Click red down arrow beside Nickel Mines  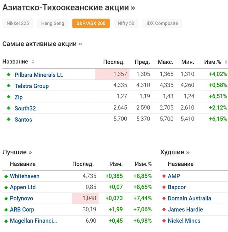164,221
